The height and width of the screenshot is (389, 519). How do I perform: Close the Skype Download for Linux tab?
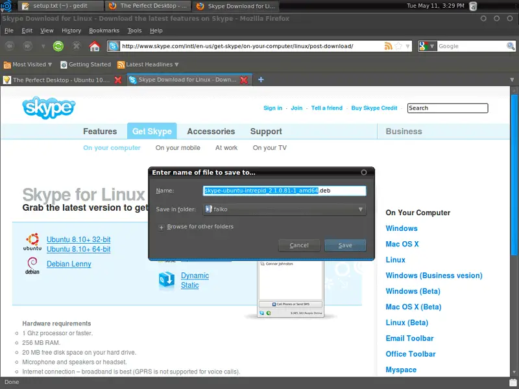coord(244,80)
